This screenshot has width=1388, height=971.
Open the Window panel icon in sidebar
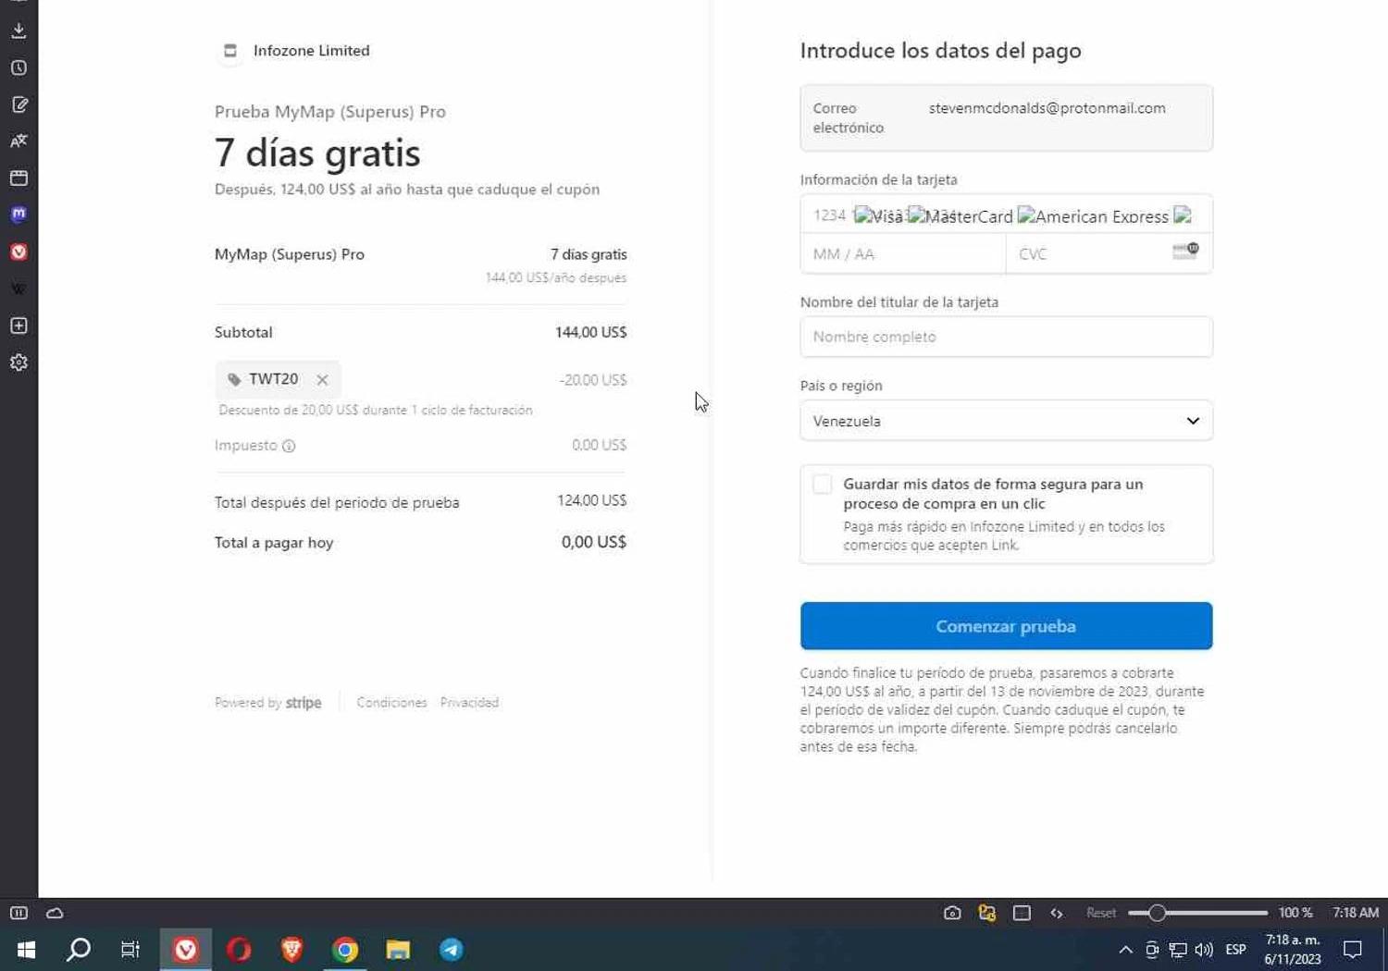click(19, 178)
